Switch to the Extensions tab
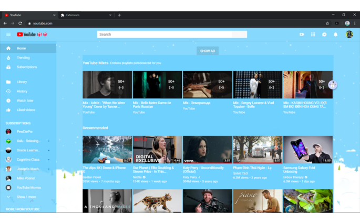Screen dimensions: 360x224 click(x=84, y=15)
